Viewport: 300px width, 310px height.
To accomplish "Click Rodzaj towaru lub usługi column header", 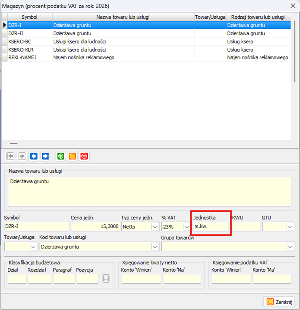I will pos(258,17).
